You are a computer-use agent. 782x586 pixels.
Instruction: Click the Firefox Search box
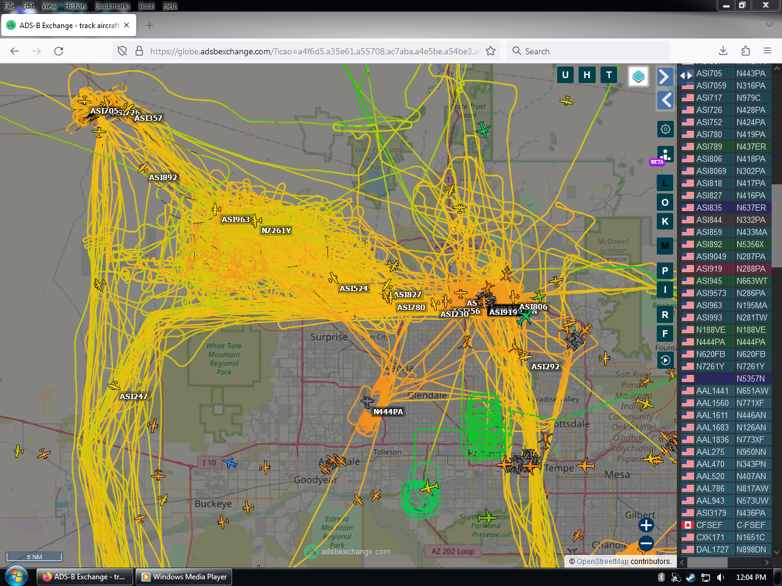click(588, 51)
